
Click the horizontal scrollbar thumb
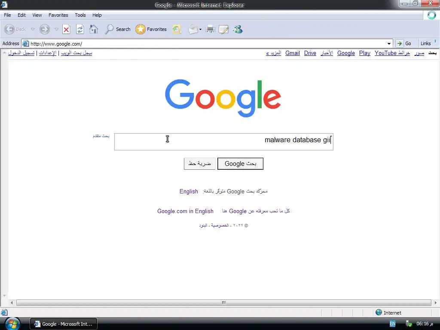223,302
